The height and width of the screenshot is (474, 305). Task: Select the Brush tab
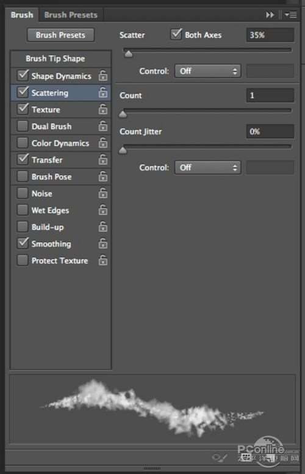coord(22,15)
